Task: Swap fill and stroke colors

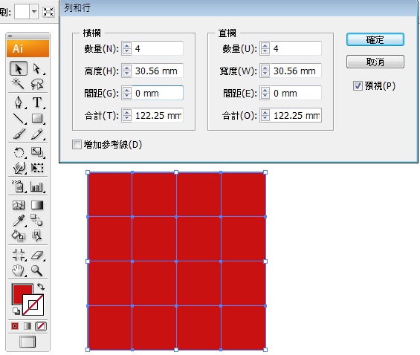Action: (41, 287)
